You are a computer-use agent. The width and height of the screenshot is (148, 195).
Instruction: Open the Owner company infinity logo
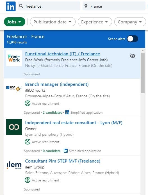[x=14, y=127]
